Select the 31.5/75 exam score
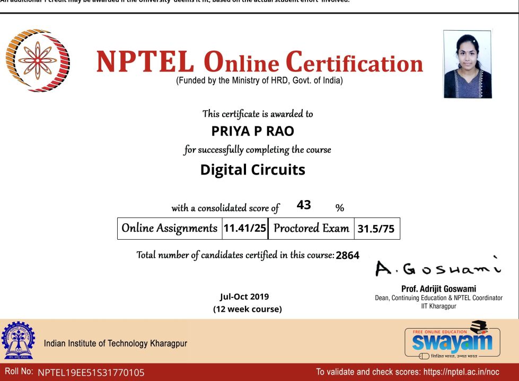 coord(377,229)
